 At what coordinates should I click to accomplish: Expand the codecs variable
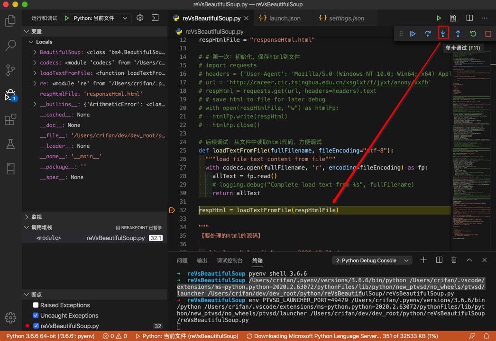35,63
